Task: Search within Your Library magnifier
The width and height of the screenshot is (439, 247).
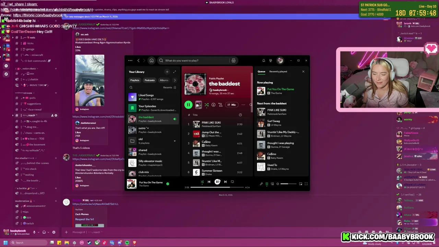Action: [131, 87]
